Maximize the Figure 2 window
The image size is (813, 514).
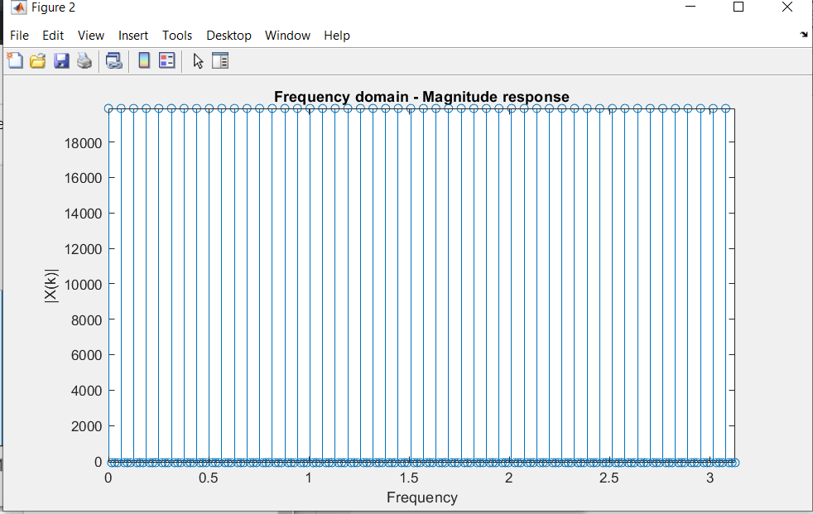tap(738, 7)
